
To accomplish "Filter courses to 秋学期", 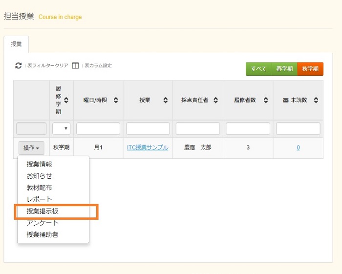I will pos(310,69).
